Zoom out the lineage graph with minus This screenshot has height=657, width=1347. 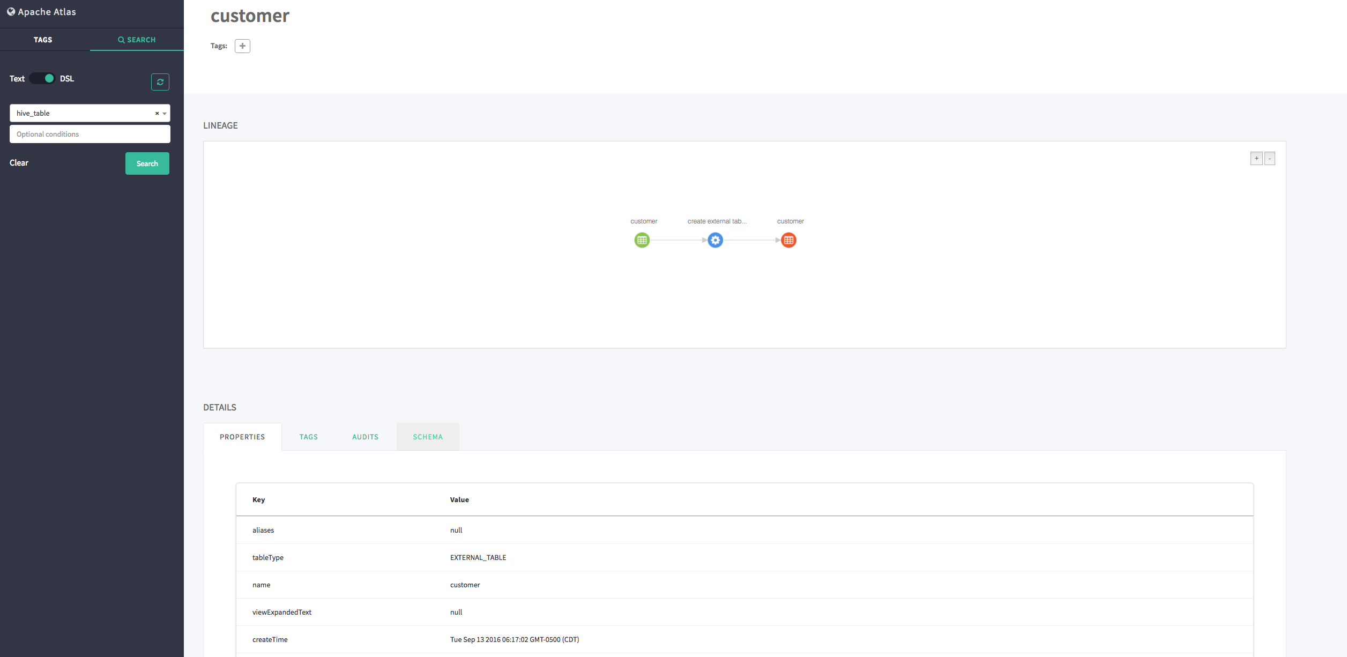pyautogui.click(x=1270, y=158)
